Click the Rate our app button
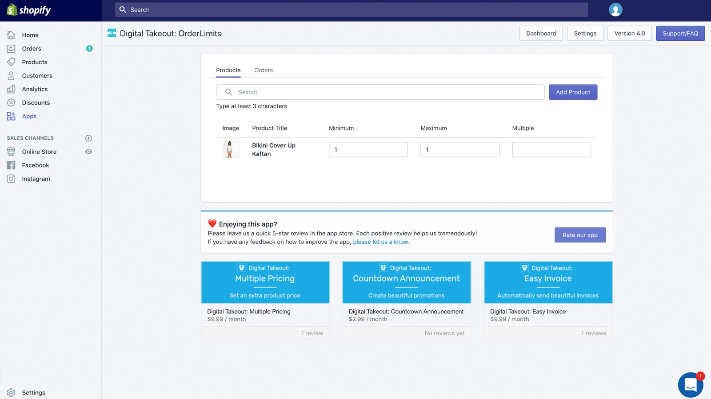Screen dimensions: 711x399 tap(580, 235)
